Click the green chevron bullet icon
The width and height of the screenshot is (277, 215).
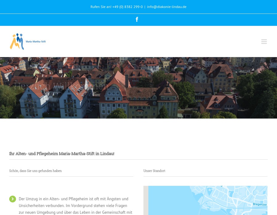tap(13, 199)
